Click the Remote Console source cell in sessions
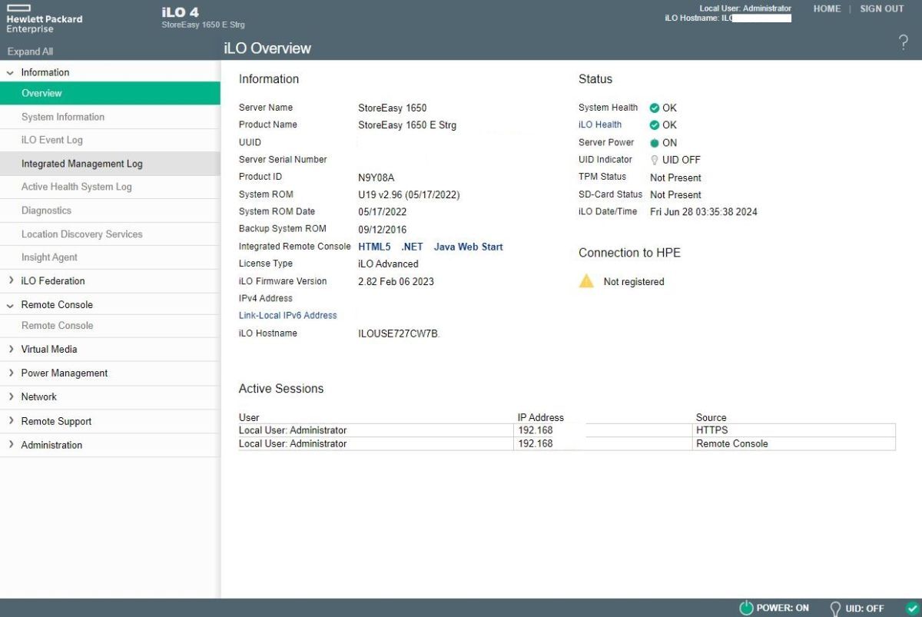The width and height of the screenshot is (922, 617). [x=795, y=443]
